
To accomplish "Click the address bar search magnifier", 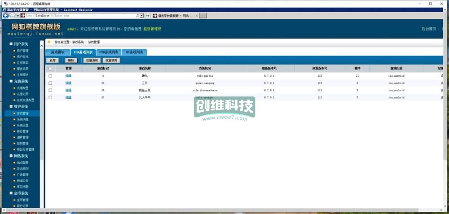I will [138, 15].
